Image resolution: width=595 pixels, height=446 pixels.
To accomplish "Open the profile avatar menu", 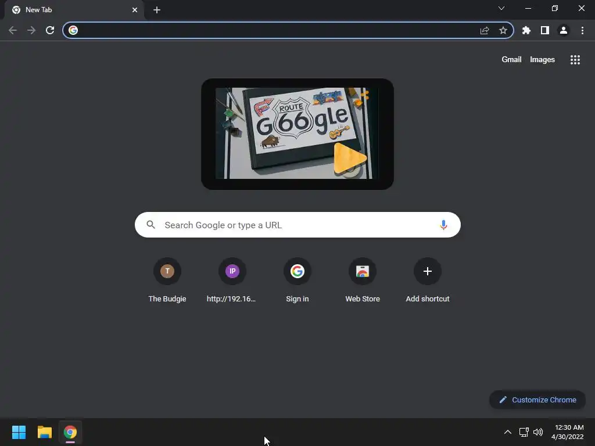I will click(564, 30).
